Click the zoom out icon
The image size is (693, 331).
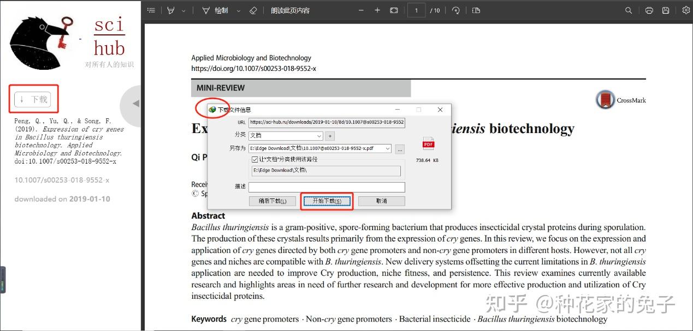click(361, 10)
